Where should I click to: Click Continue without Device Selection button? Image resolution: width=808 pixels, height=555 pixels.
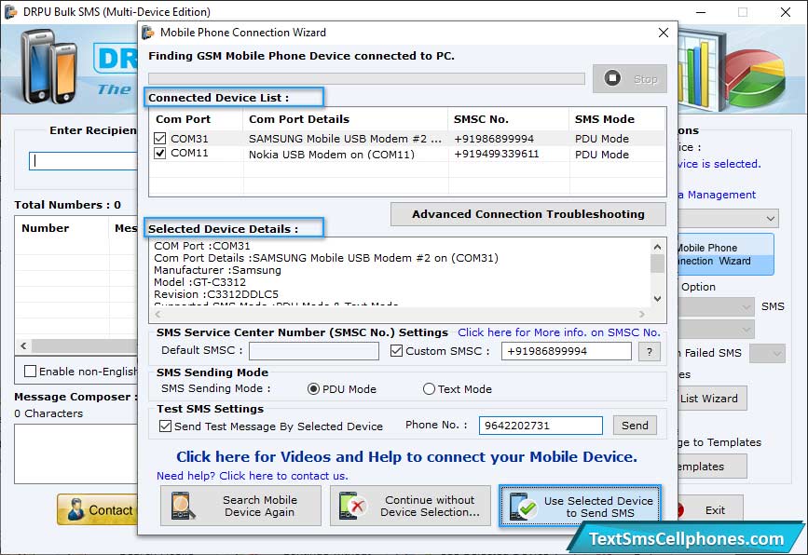[x=410, y=506]
